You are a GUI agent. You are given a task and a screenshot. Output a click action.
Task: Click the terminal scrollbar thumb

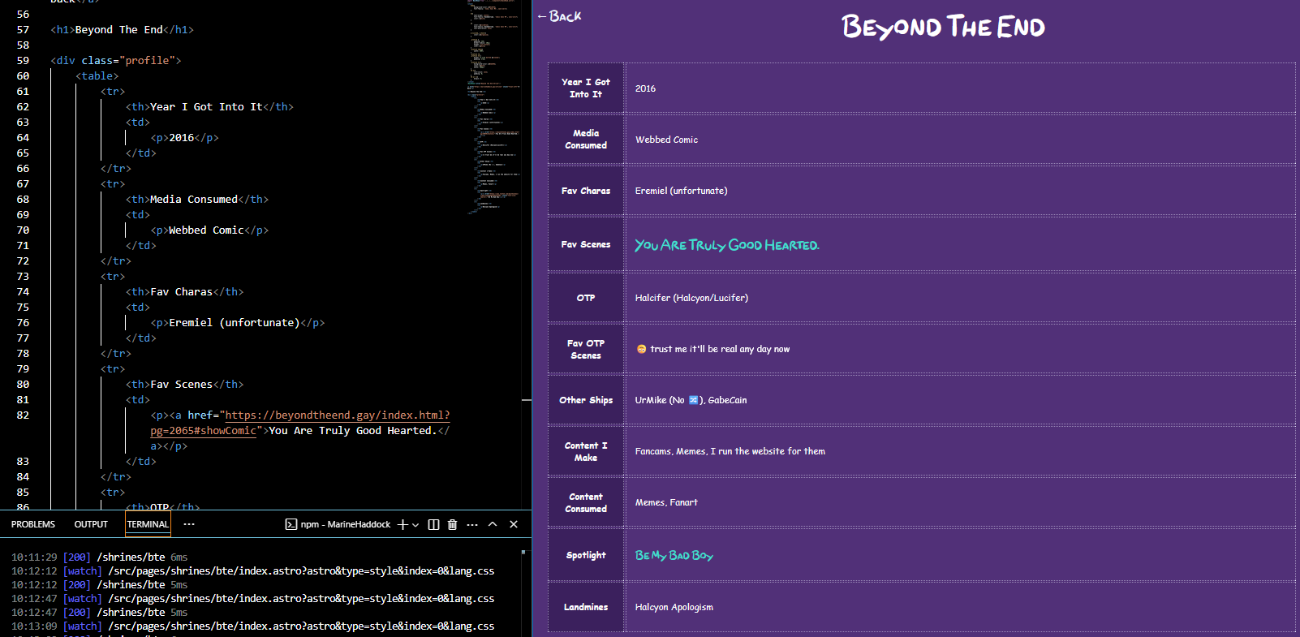click(x=523, y=552)
